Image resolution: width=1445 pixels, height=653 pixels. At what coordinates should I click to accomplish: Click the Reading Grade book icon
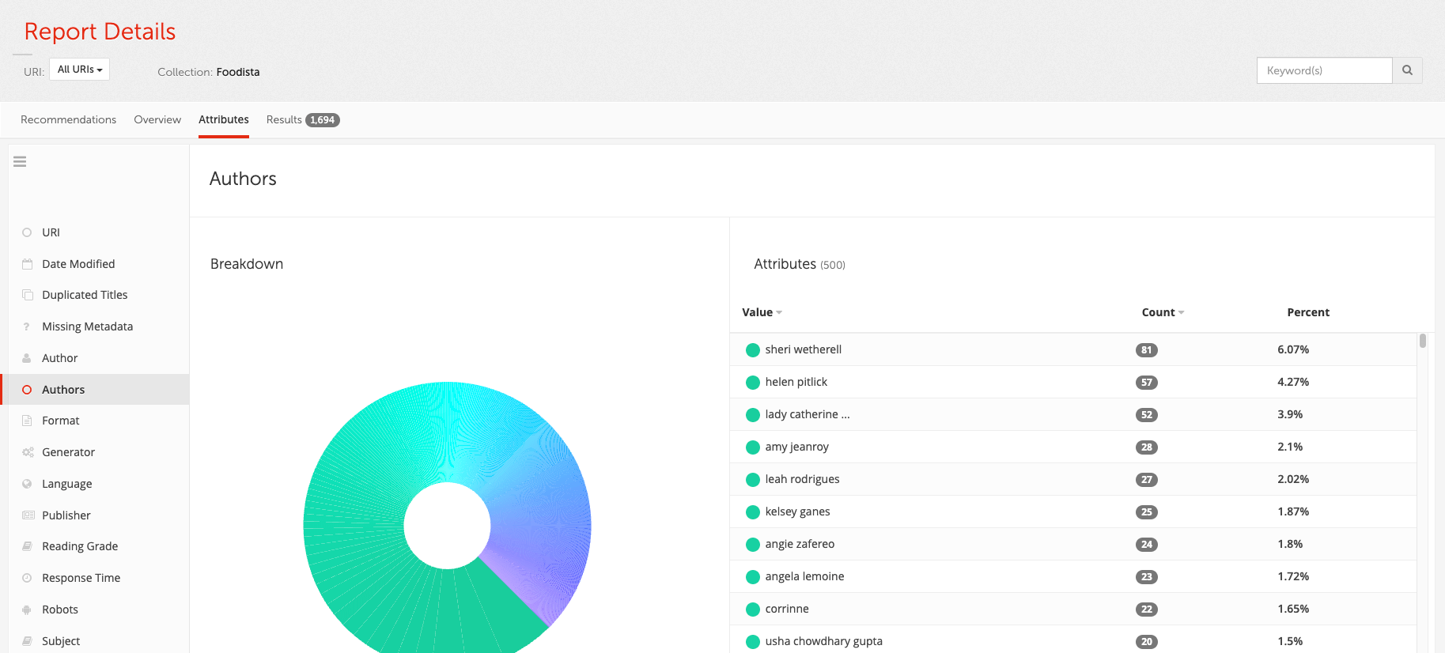point(27,546)
